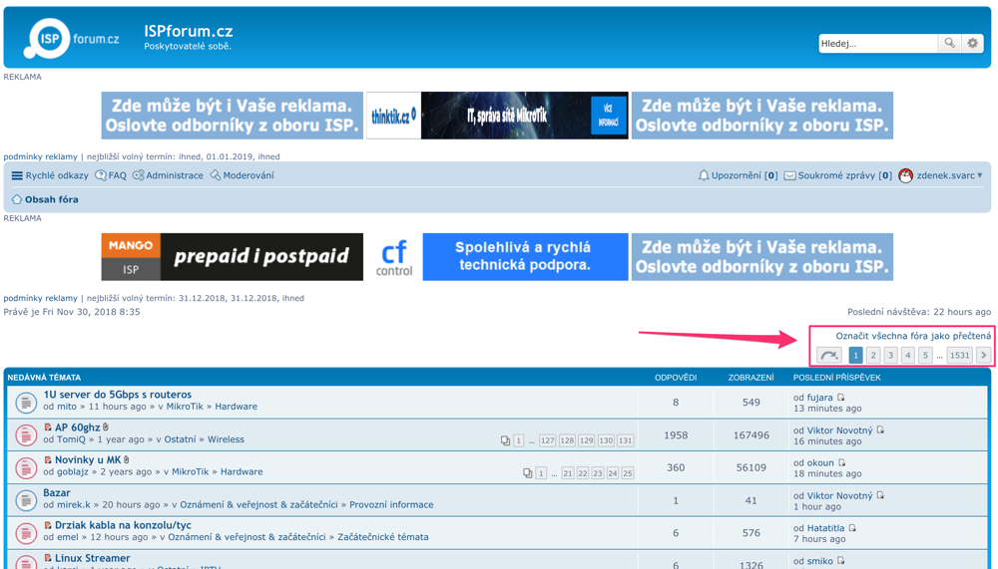998x569 pixels.
Task: Click the search magnifier button
Action: [949, 43]
